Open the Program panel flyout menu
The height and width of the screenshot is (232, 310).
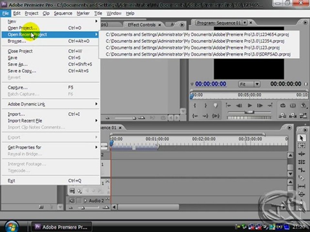pyautogui.click(x=305, y=22)
